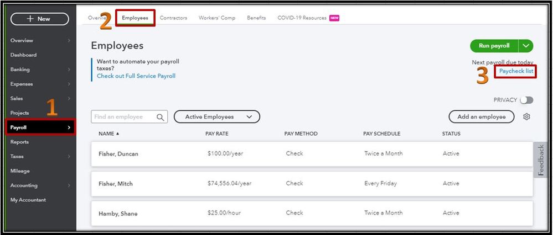Follow the Check out Full Service Payroll link
The image size is (553, 235).
tap(136, 76)
